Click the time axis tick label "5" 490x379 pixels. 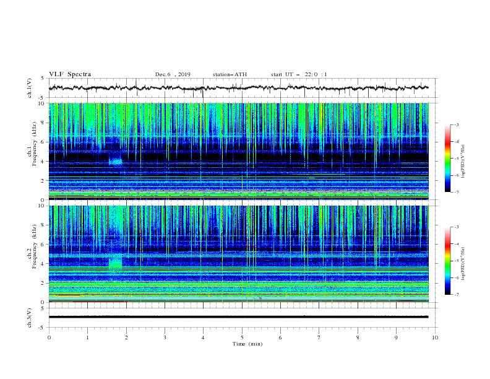pyautogui.click(x=242, y=338)
